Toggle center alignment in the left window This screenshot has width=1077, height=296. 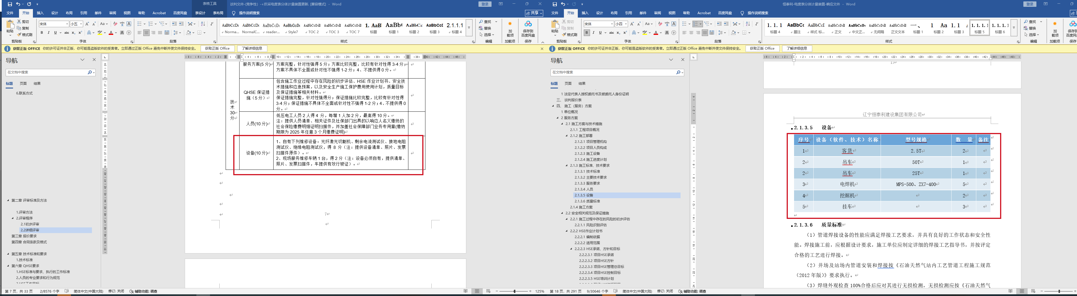(x=146, y=33)
